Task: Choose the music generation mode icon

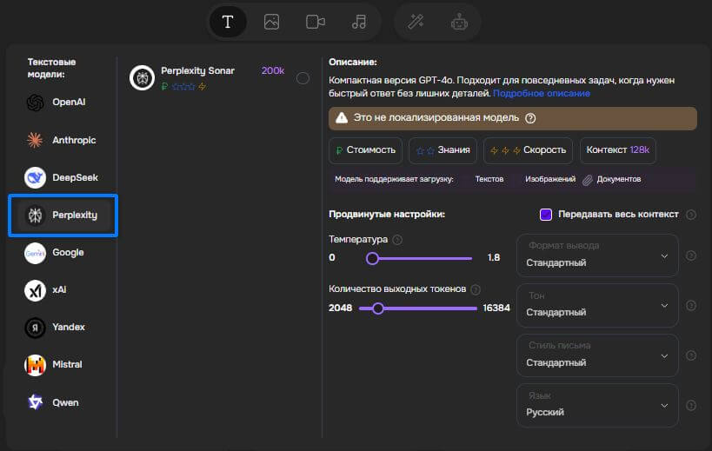Action: [x=359, y=22]
